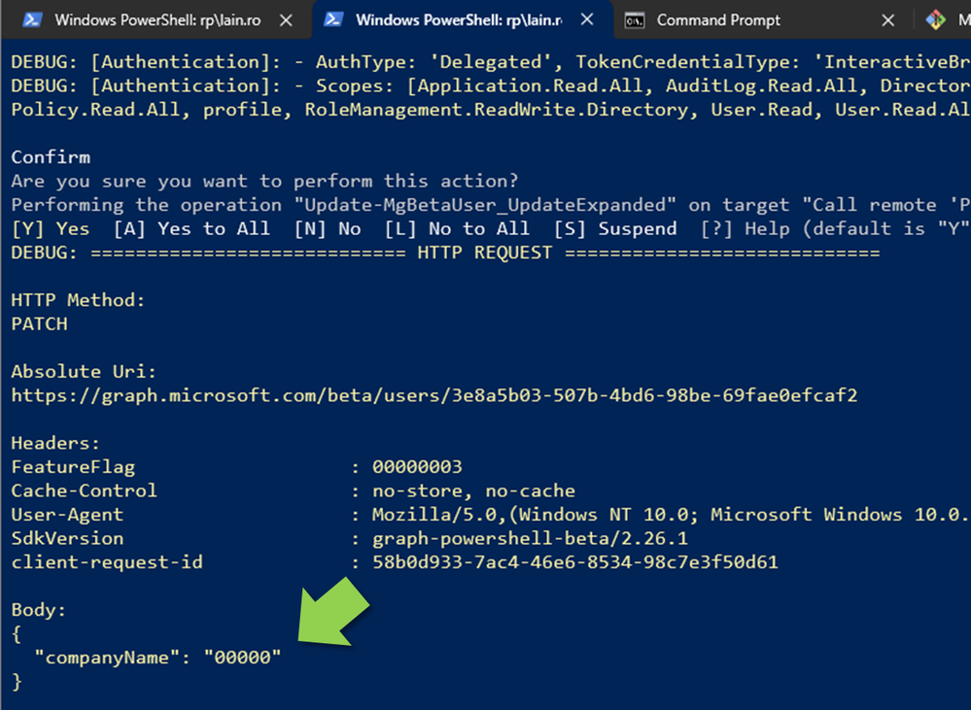Viewport: 971px width, 710px height.
Task: Click the colorful diamond icon on the last tab
Action: click(x=936, y=20)
